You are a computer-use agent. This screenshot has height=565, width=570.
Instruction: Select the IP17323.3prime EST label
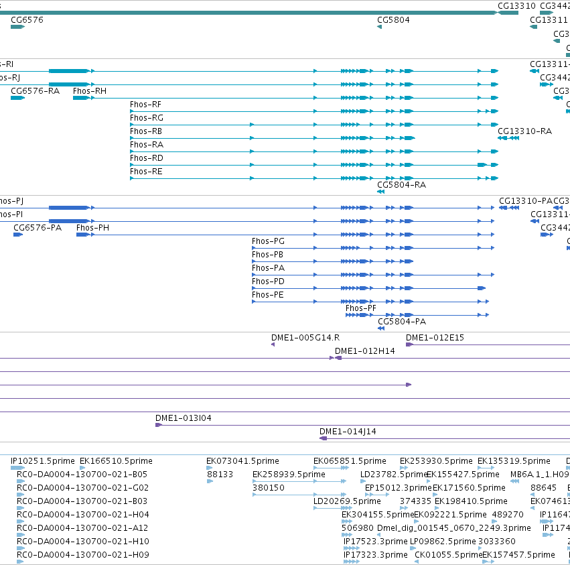click(x=376, y=555)
